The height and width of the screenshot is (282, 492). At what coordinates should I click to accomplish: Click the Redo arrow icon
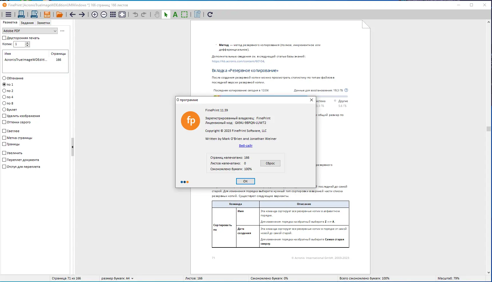click(144, 15)
